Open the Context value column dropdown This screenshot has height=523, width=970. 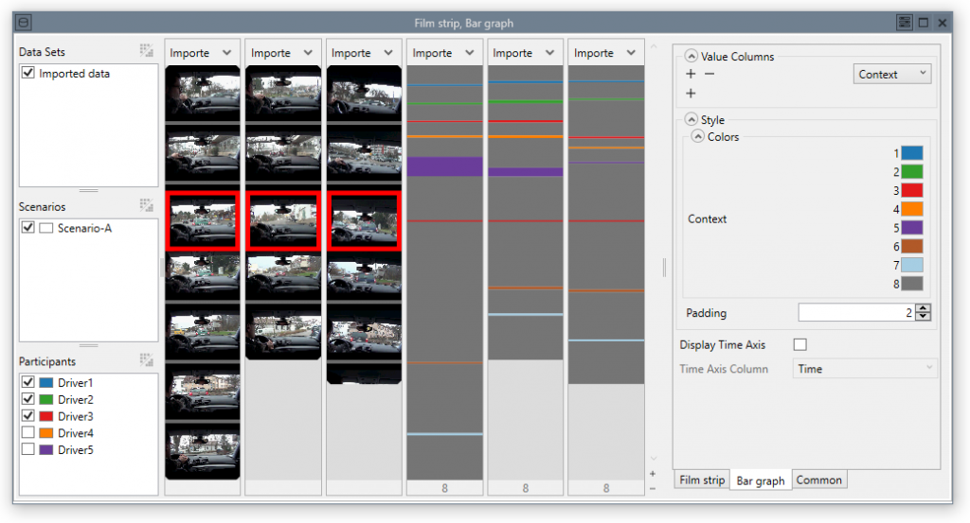tap(891, 74)
